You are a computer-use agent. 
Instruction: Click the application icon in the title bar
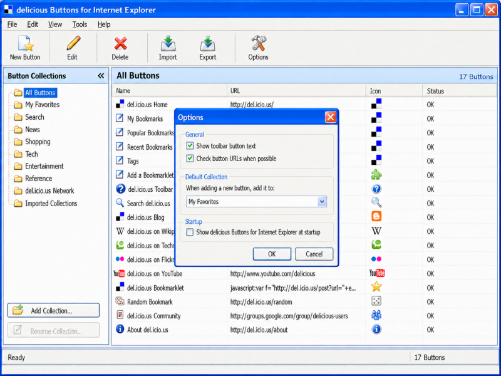click(x=8, y=9)
